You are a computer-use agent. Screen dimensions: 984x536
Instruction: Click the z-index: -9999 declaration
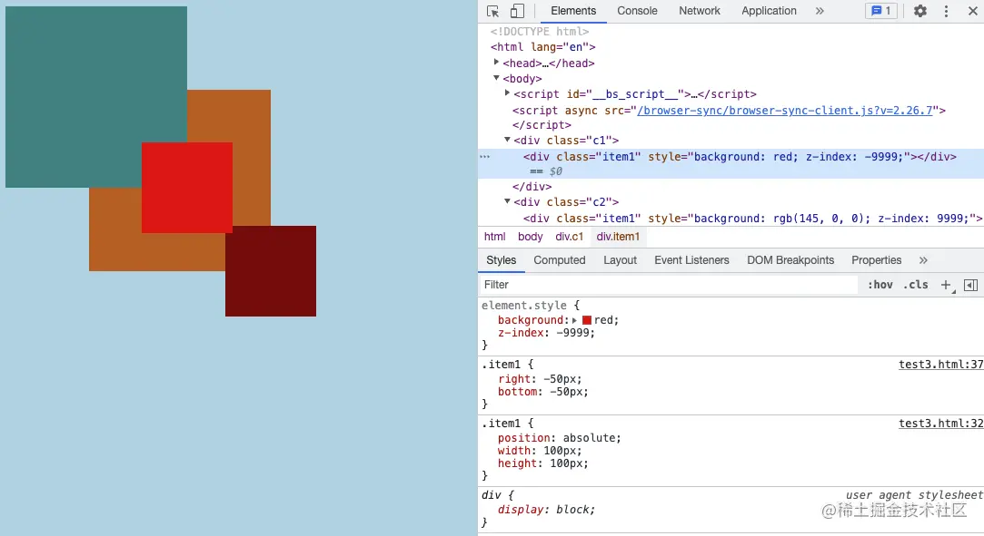(546, 333)
